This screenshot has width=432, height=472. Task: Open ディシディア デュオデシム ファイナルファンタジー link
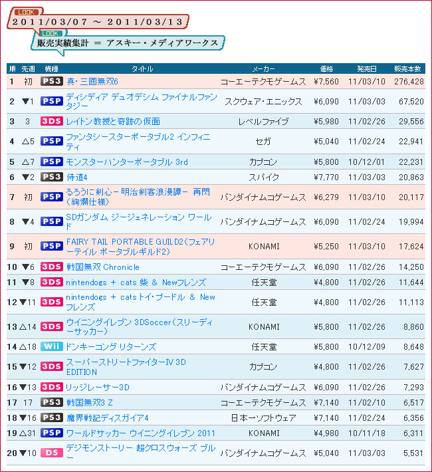coord(141,101)
